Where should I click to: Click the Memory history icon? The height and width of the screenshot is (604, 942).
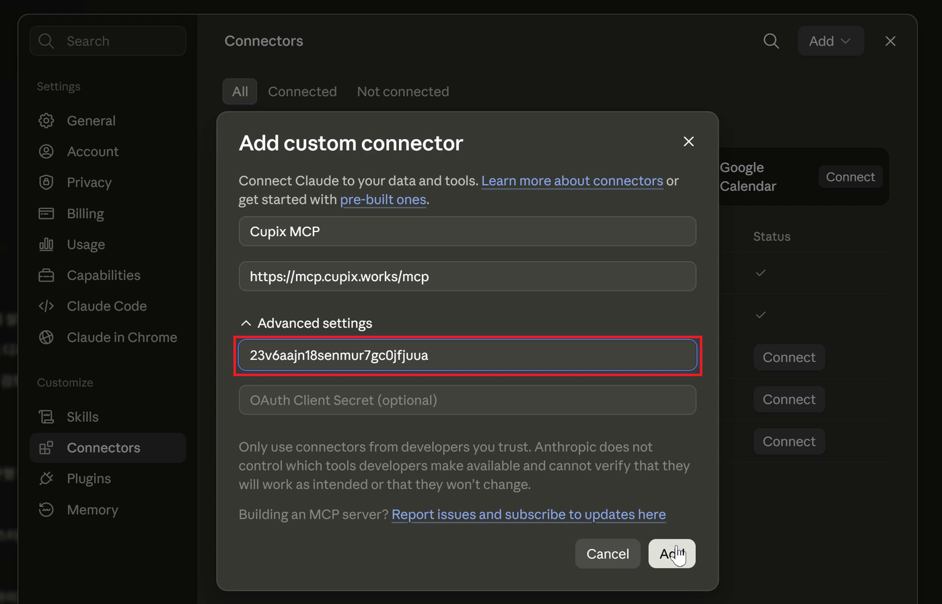click(x=46, y=509)
